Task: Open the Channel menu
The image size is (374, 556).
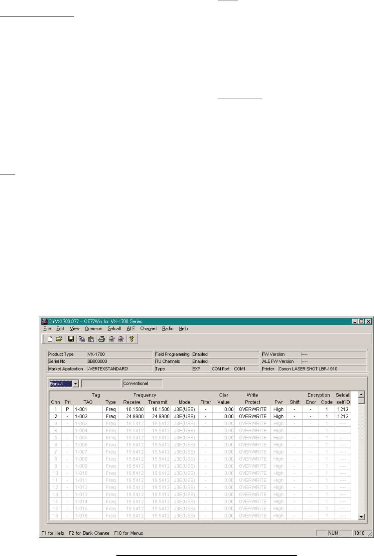Action: click(x=148, y=328)
